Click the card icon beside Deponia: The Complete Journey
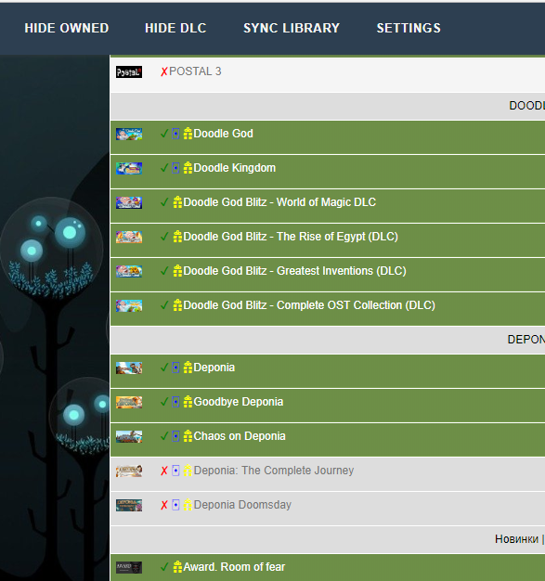The image size is (545, 581). [x=175, y=471]
